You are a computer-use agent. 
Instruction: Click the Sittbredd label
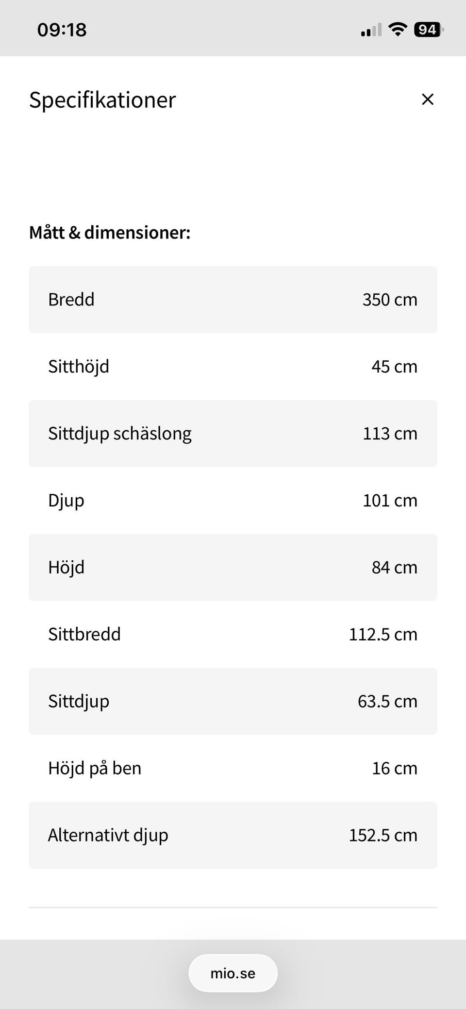pyautogui.click(x=84, y=635)
